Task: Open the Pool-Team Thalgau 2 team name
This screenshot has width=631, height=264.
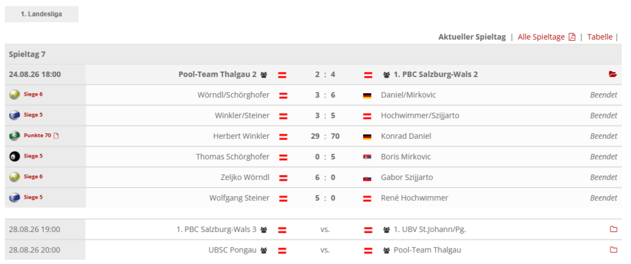Action: [x=218, y=75]
